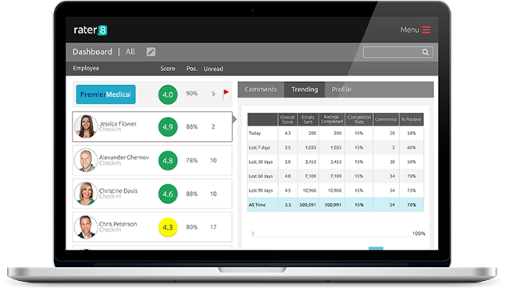Click the Ratings Completed table header
Screen dimensions: 506x288
[332, 119]
